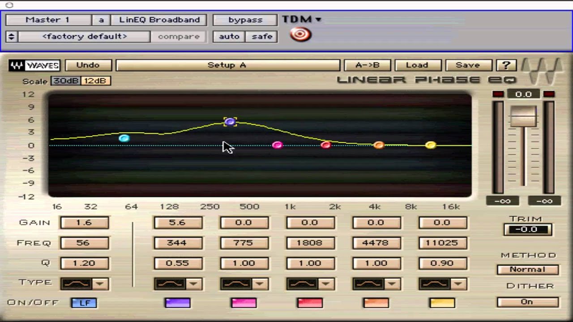
Task: Click the red target icon below TDM
Action: pyautogui.click(x=300, y=34)
